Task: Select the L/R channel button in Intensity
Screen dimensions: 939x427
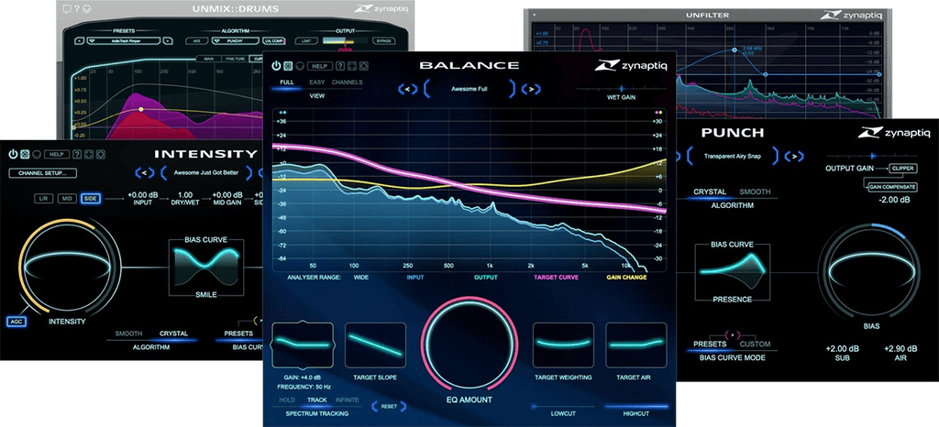Action: tap(43, 199)
